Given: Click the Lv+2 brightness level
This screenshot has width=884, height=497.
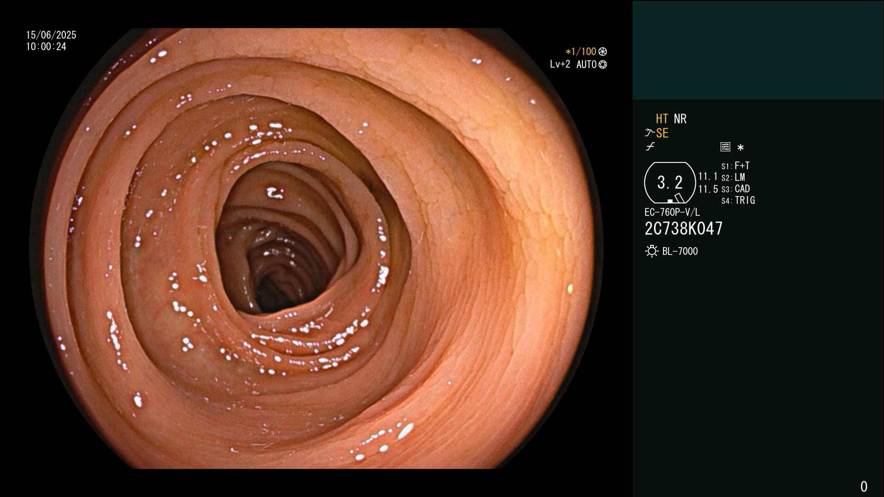Looking at the screenshot, I should coord(560,64).
